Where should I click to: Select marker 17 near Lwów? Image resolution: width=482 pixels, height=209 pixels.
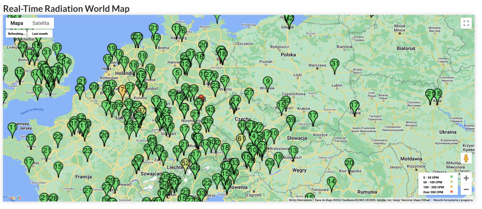[354, 106]
